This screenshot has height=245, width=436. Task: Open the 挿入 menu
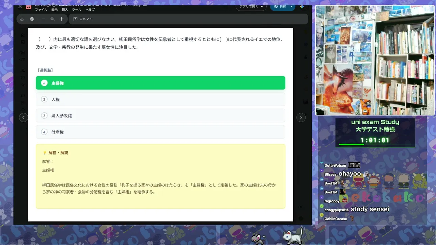pyautogui.click(x=65, y=10)
